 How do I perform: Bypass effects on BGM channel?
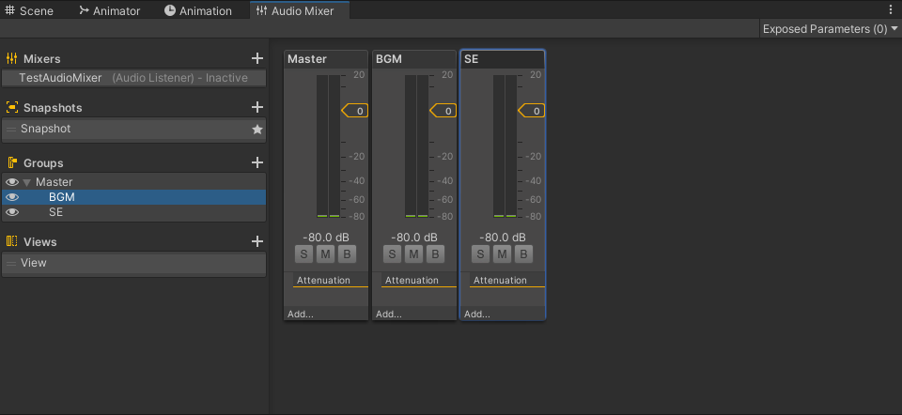tap(435, 254)
